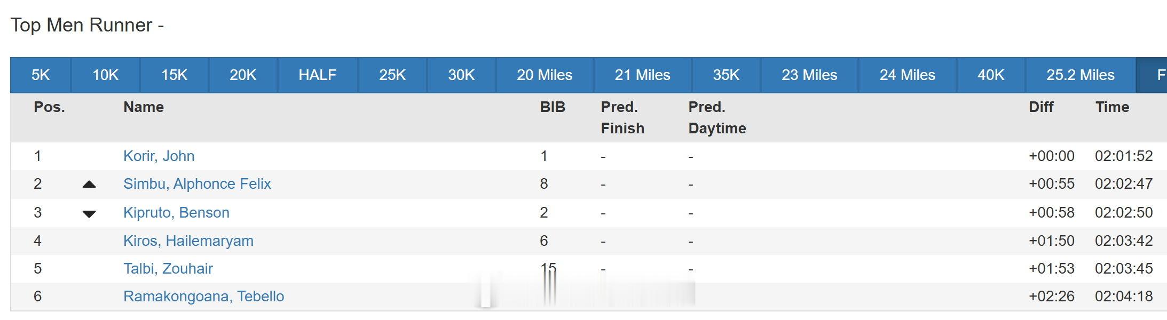Click the up arrow beside Simbu
Viewport: 1167px width, 320px height.
click(x=89, y=185)
